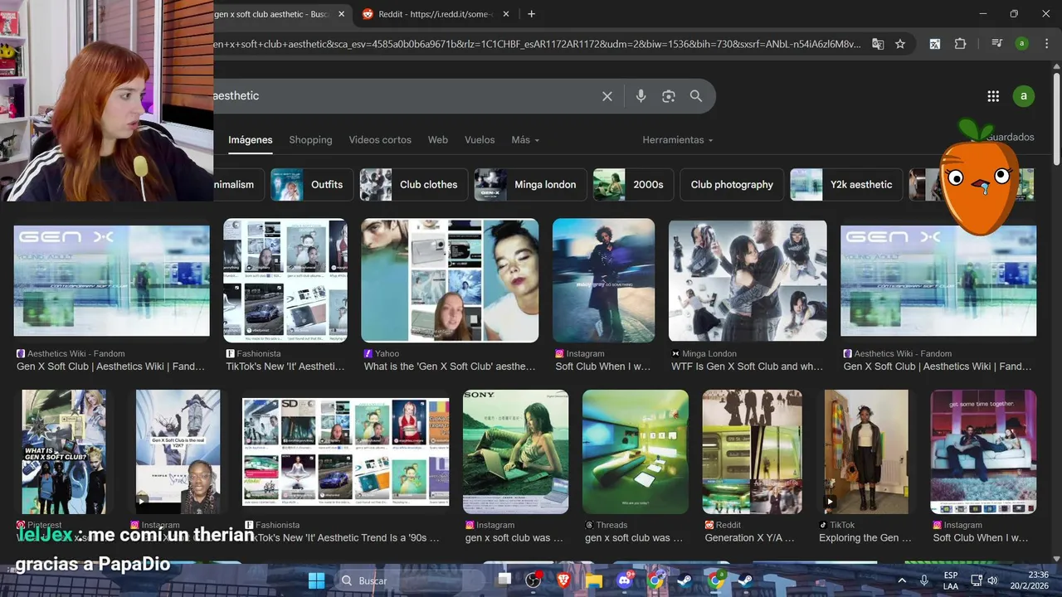
Task: Open the Minga London WTF Is Gen X thumbnail
Action: [748, 281]
